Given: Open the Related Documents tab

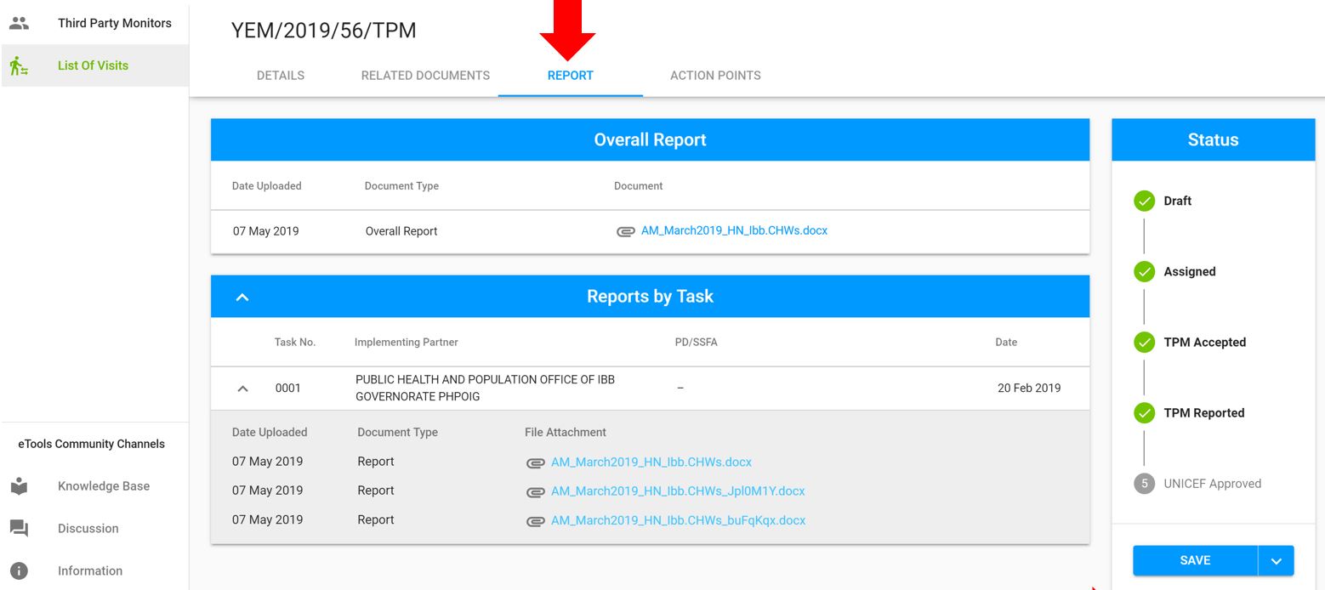Looking at the screenshot, I should (x=425, y=76).
